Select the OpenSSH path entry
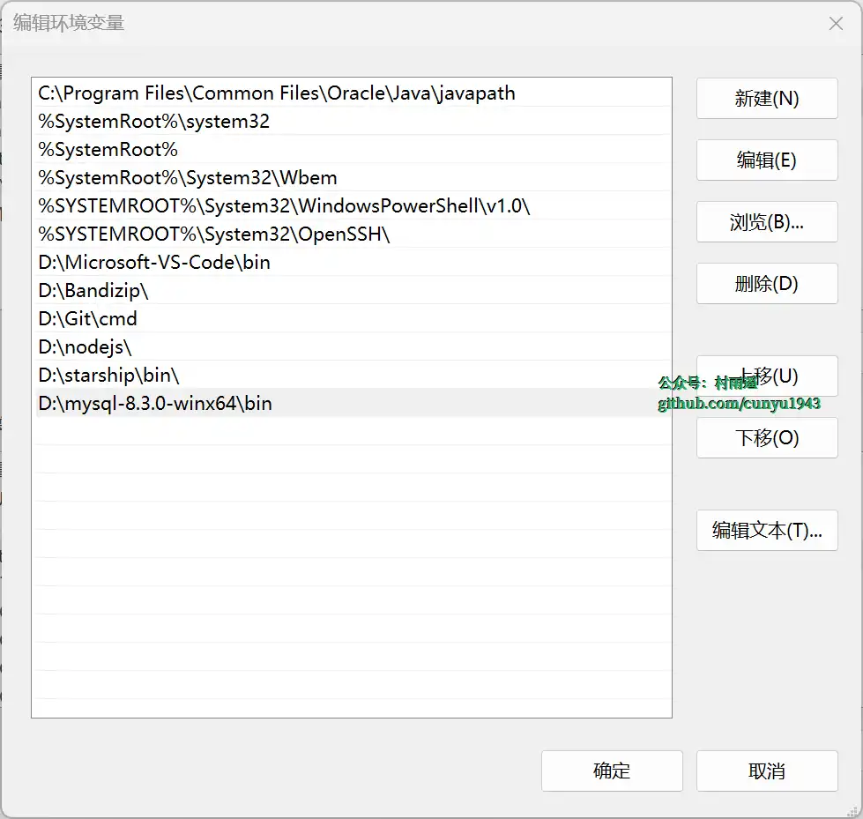The height and width of the screenshot is (819, 863). 214,235
